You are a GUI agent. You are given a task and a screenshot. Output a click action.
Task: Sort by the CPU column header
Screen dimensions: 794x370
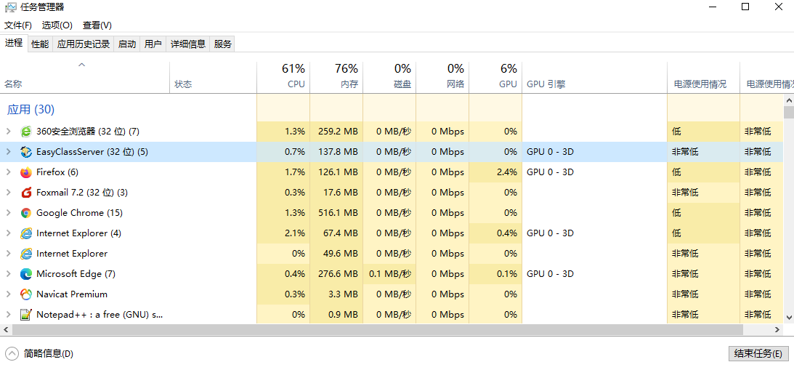(x=283, y=78)
